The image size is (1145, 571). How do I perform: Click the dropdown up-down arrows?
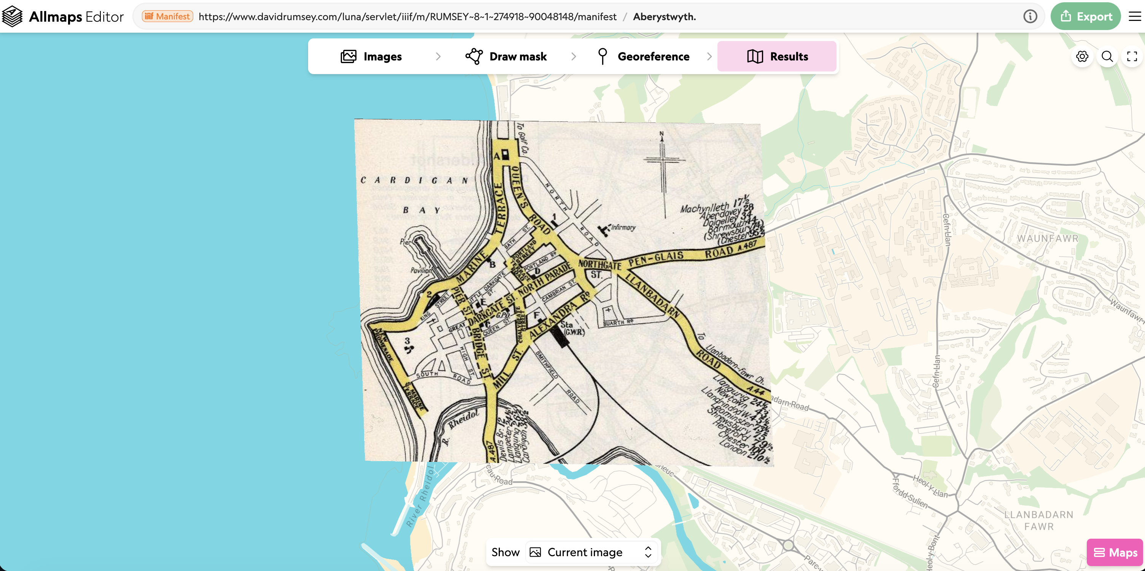tap(647, 552)
